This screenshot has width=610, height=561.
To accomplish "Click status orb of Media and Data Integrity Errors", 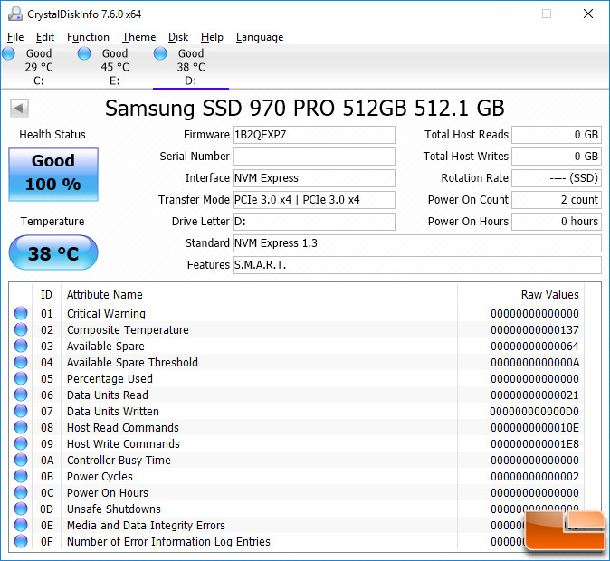I will pos(21,525).
